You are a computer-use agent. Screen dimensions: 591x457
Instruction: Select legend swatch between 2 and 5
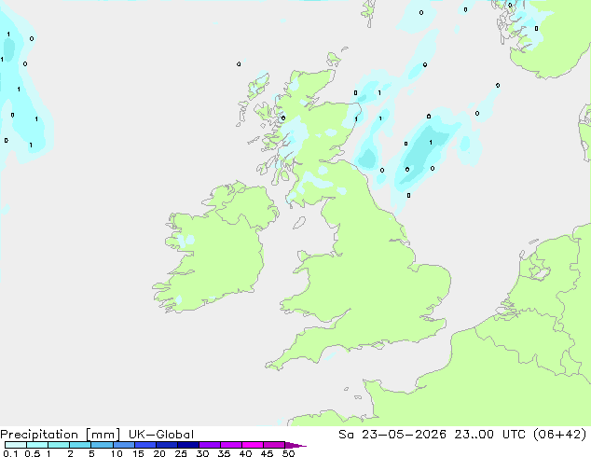click(x=80, y=445)
